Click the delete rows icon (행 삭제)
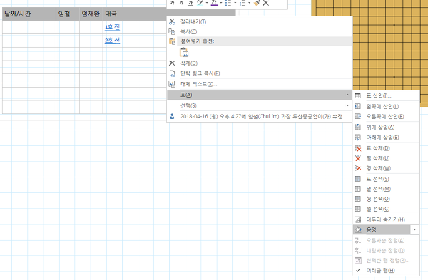The image size is (428, 280). pos(357,168)
